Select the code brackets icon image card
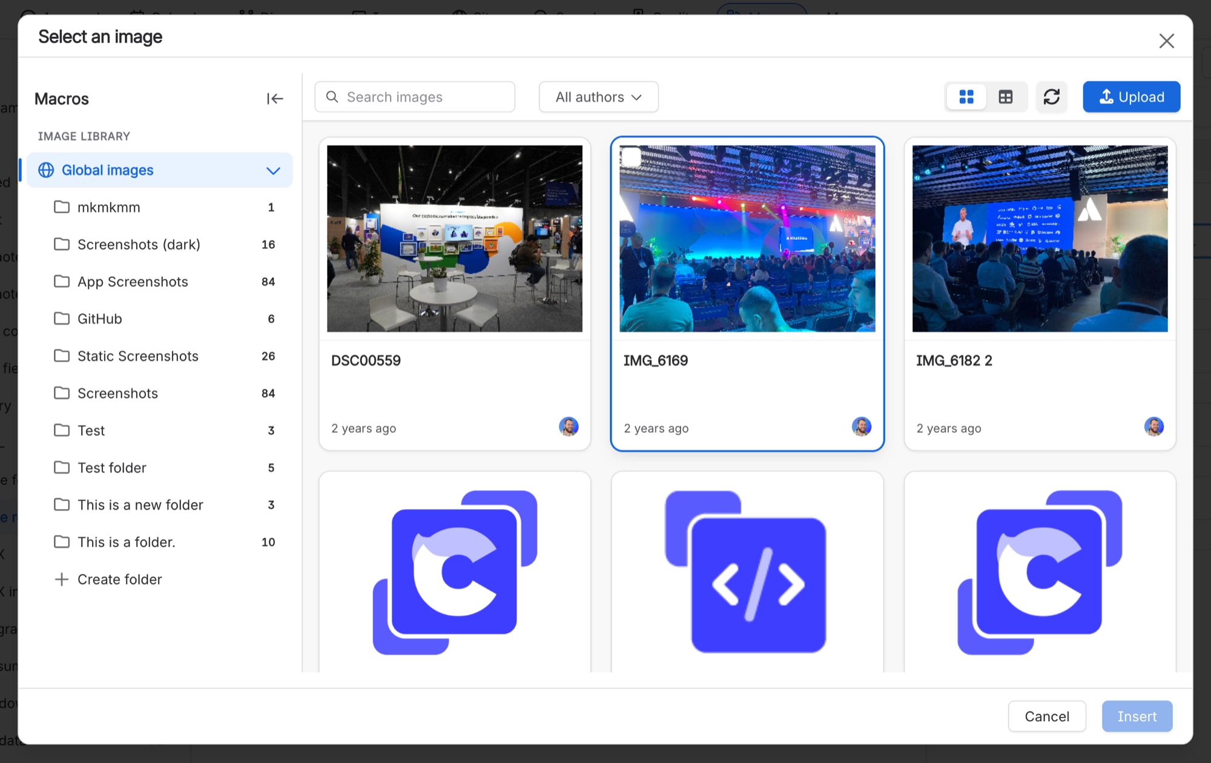 747,572
